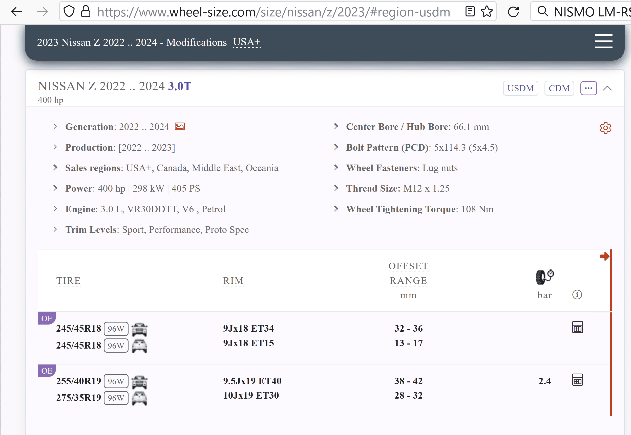The width and height of the screenshot is (631, 435).
Task: Expand the Generation row arrow
Action: (55, 126)
